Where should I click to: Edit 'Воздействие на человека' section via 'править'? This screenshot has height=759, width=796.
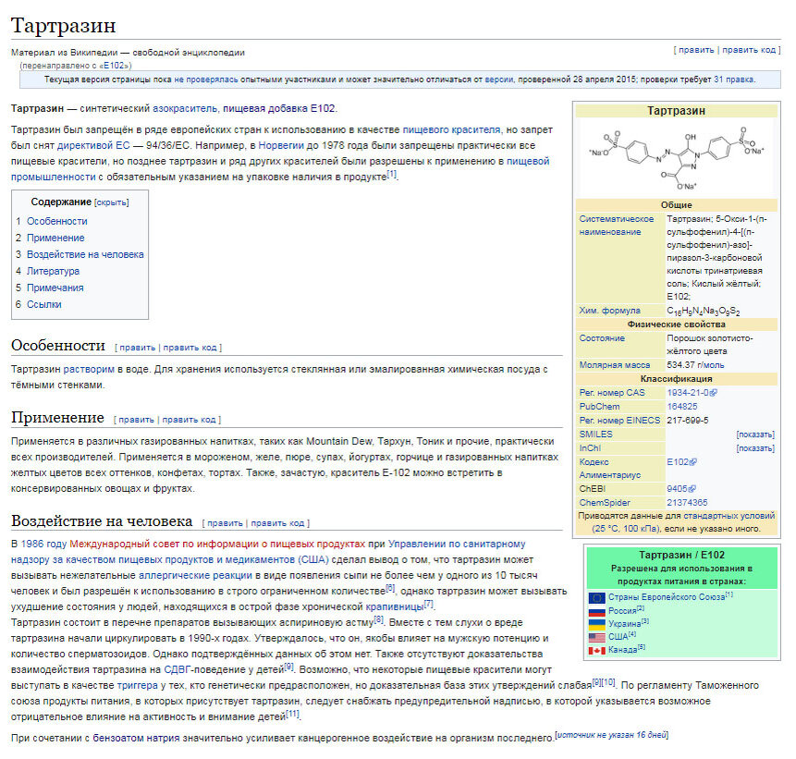pyautogui.click(x=225, y=523)
